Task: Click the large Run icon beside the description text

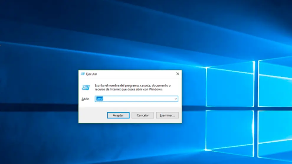Action: [86, 87]
